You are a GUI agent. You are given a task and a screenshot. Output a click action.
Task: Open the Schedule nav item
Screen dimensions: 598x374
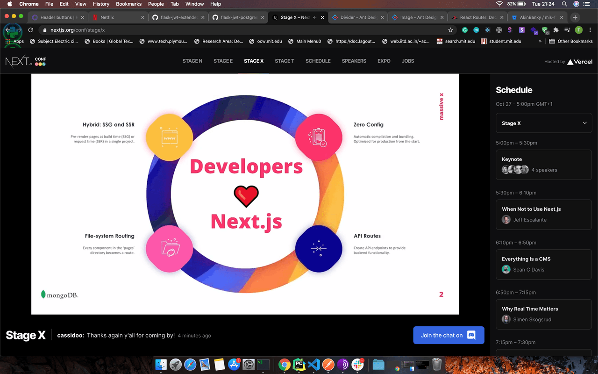tap(318, 61)
